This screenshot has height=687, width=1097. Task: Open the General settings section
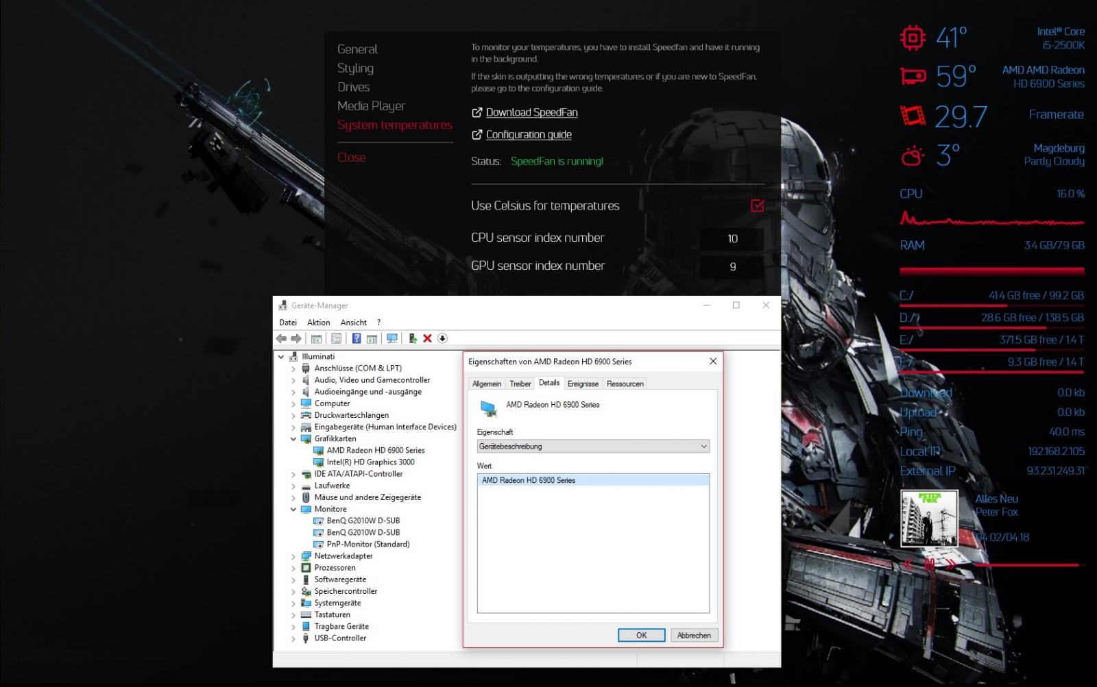point(357,49)
